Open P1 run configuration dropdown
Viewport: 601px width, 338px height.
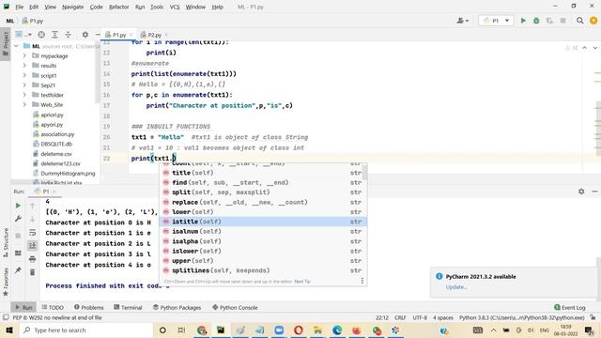[496, 21]
